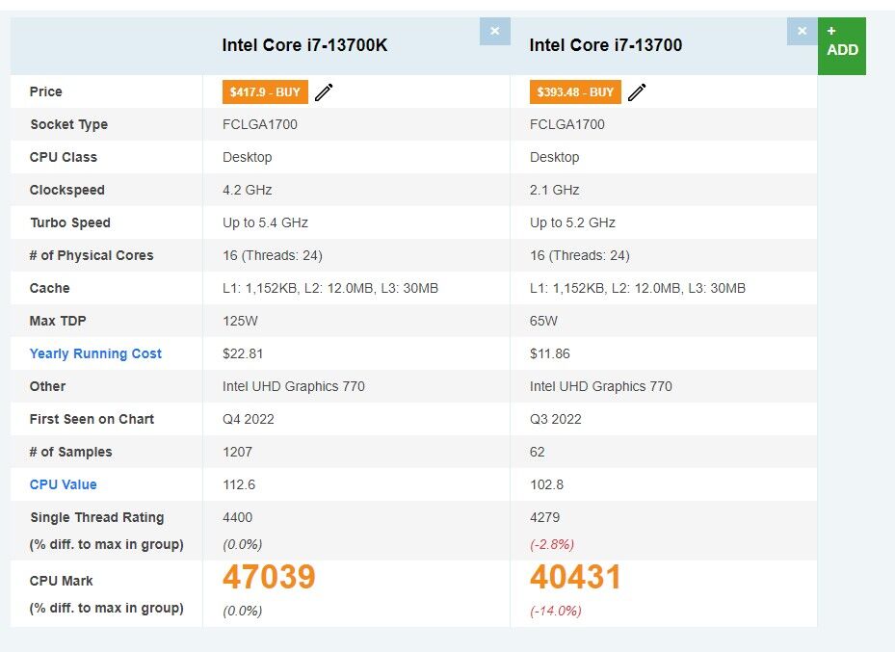Edit price pencil icon next to $393.48
This screenshot has height=652, width=895.
click(637, 91)
